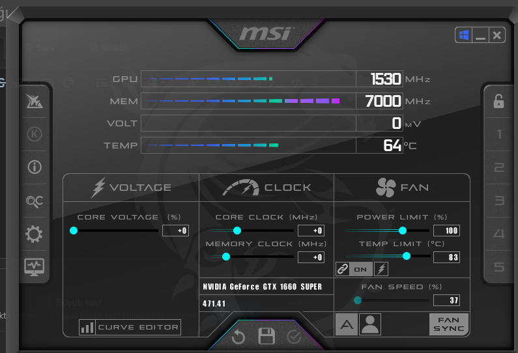Toggle the power and temp limit link
The height and width of the screenshot is (353, 518).
342,269
